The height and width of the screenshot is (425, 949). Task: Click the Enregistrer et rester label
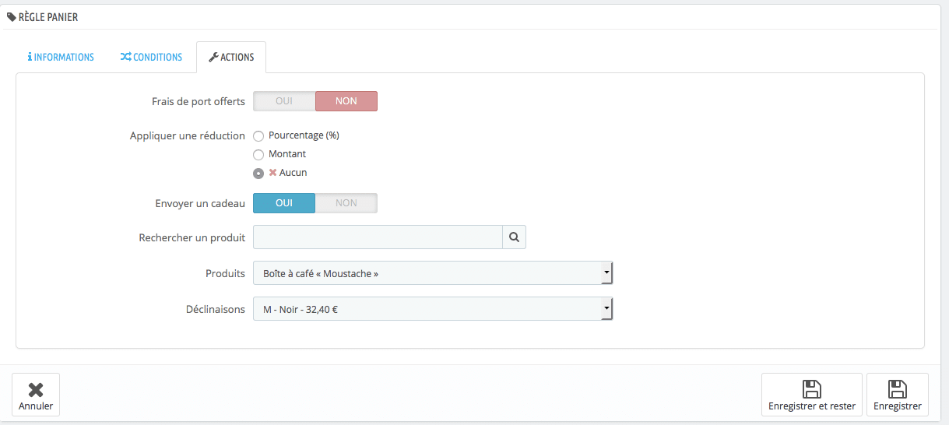812,406
